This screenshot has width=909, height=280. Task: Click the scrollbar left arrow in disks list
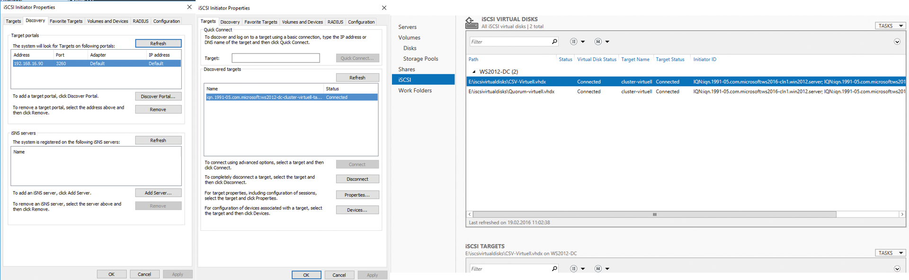pos(470,214)
